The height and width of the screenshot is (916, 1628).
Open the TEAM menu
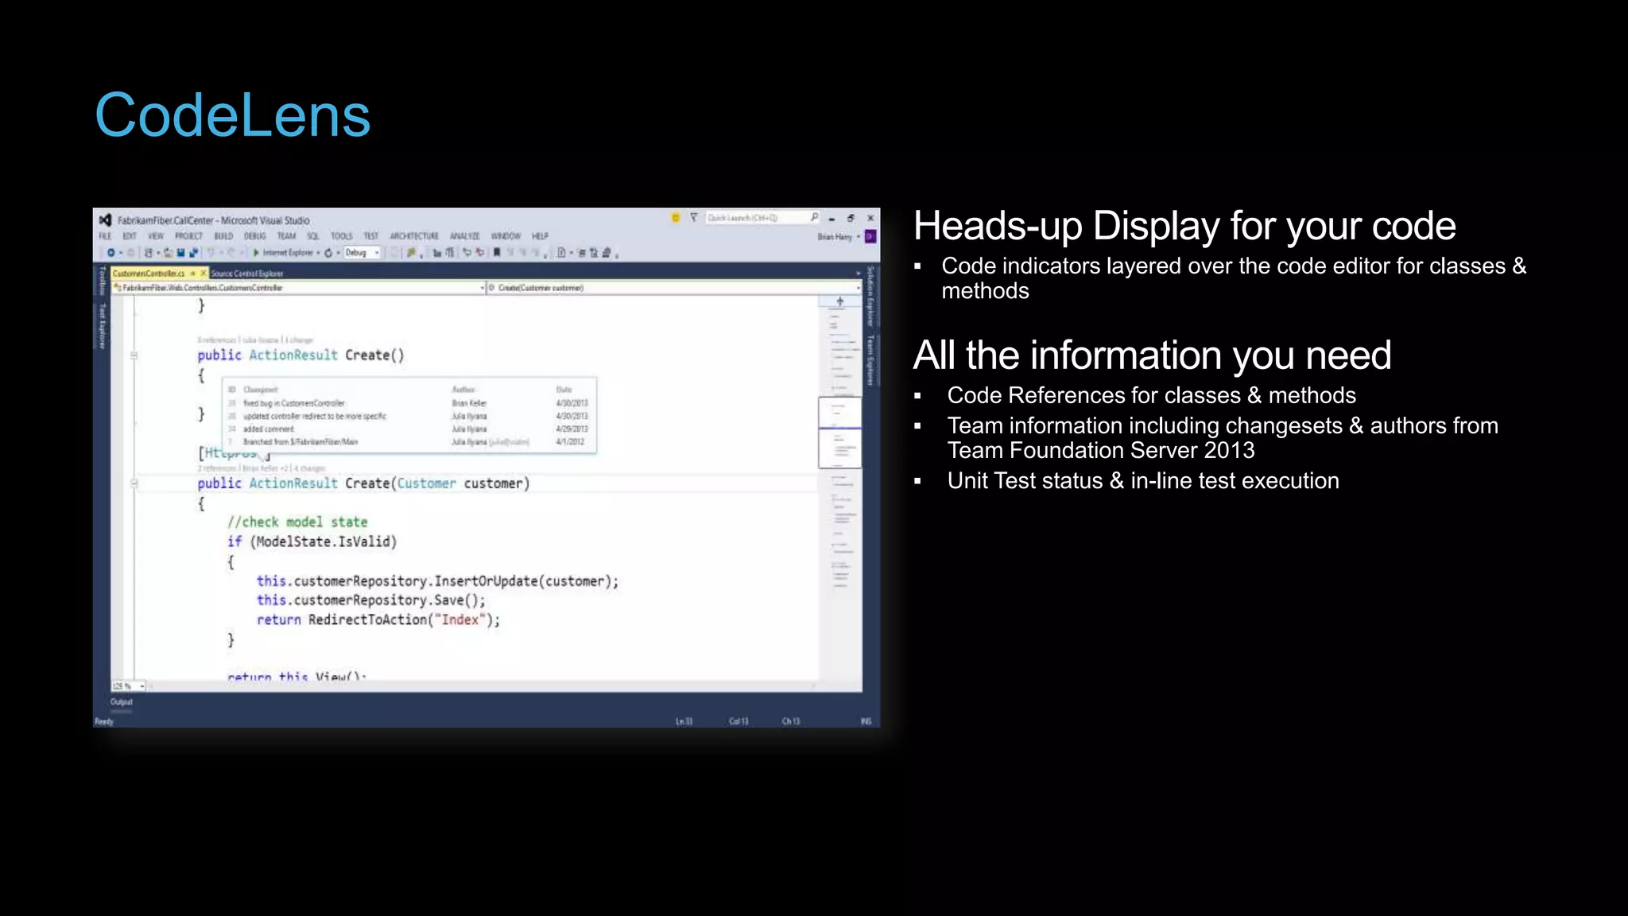286,236
